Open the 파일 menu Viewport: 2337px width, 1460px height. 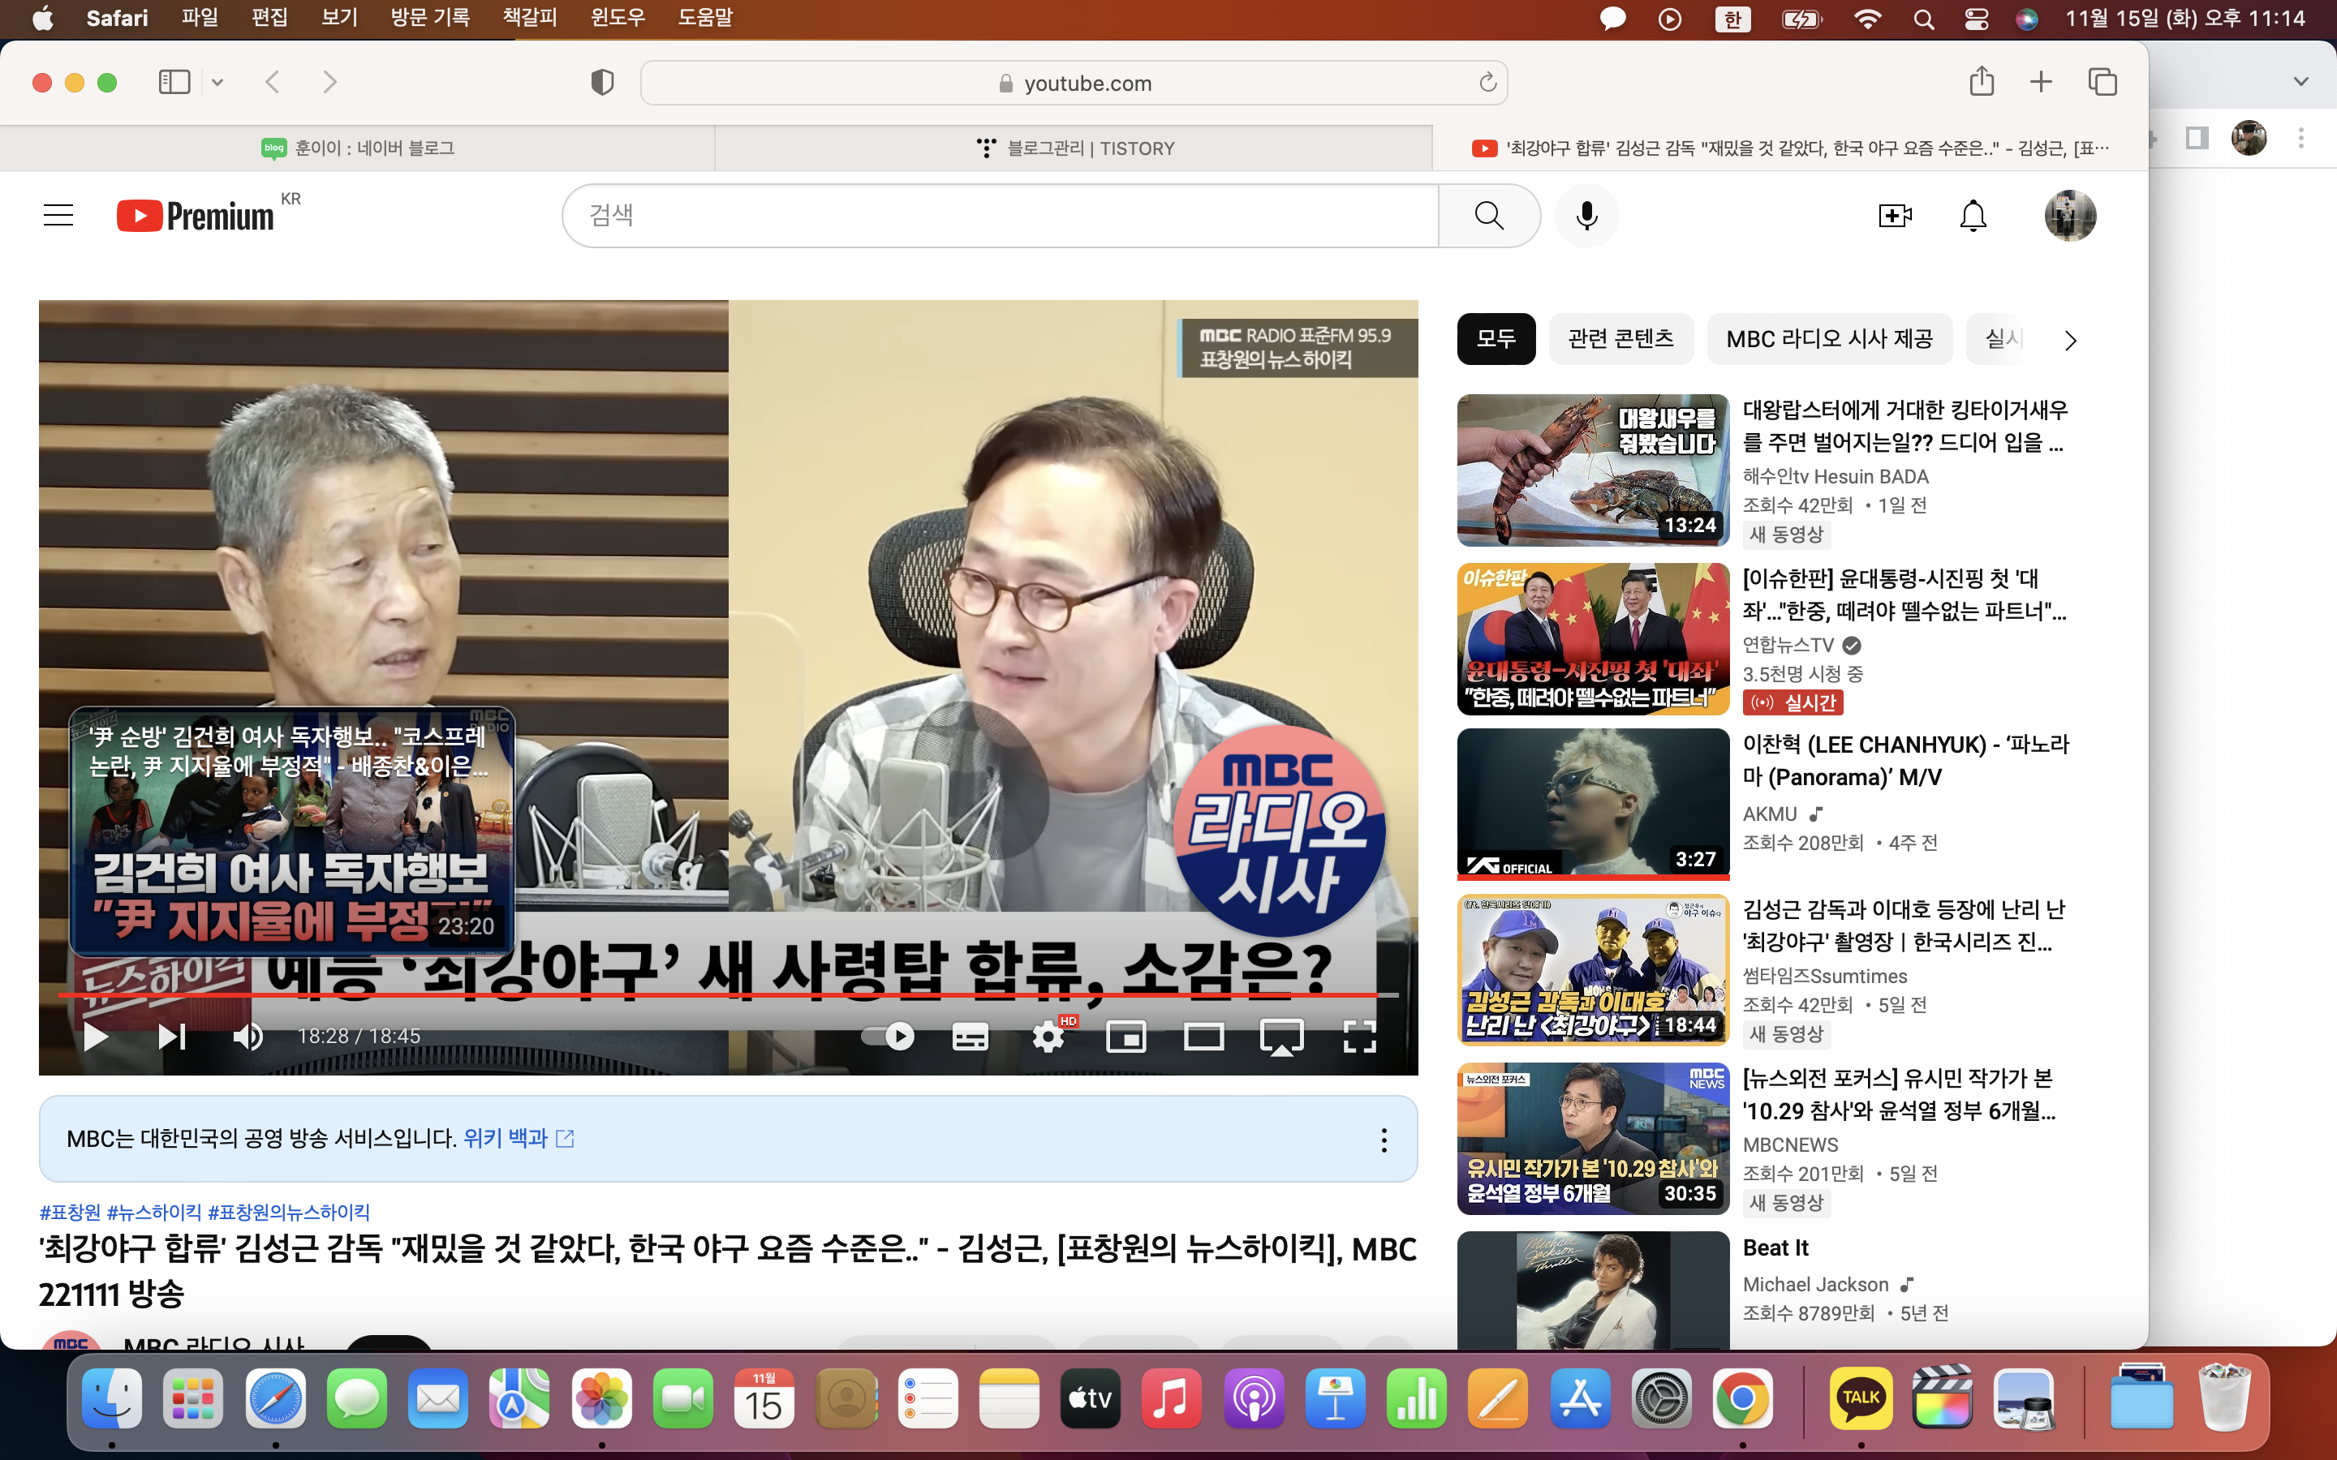pos(200,17)
